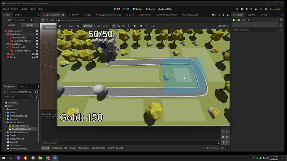The height and width of the screenshot is (161, 287).
Task: Mute game audio with the speaker icon
Action: pyautogui.click(x=135, y=26)
